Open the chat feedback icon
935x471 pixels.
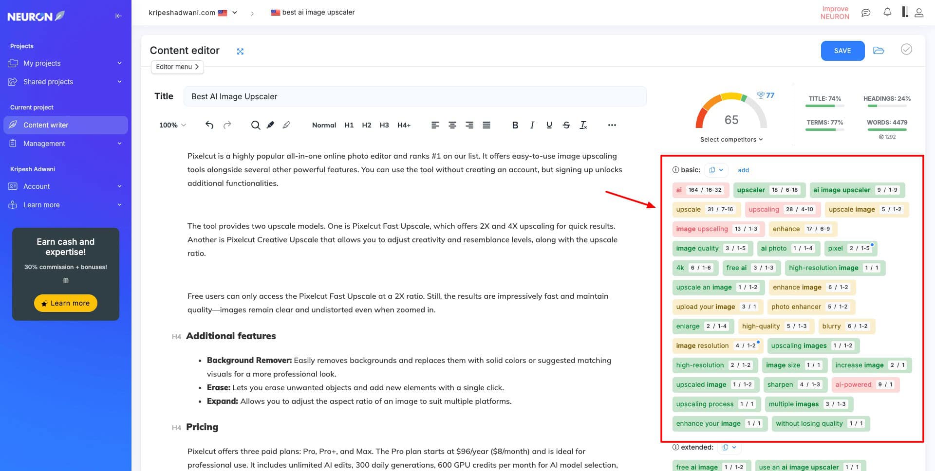[x=866, y=13]
